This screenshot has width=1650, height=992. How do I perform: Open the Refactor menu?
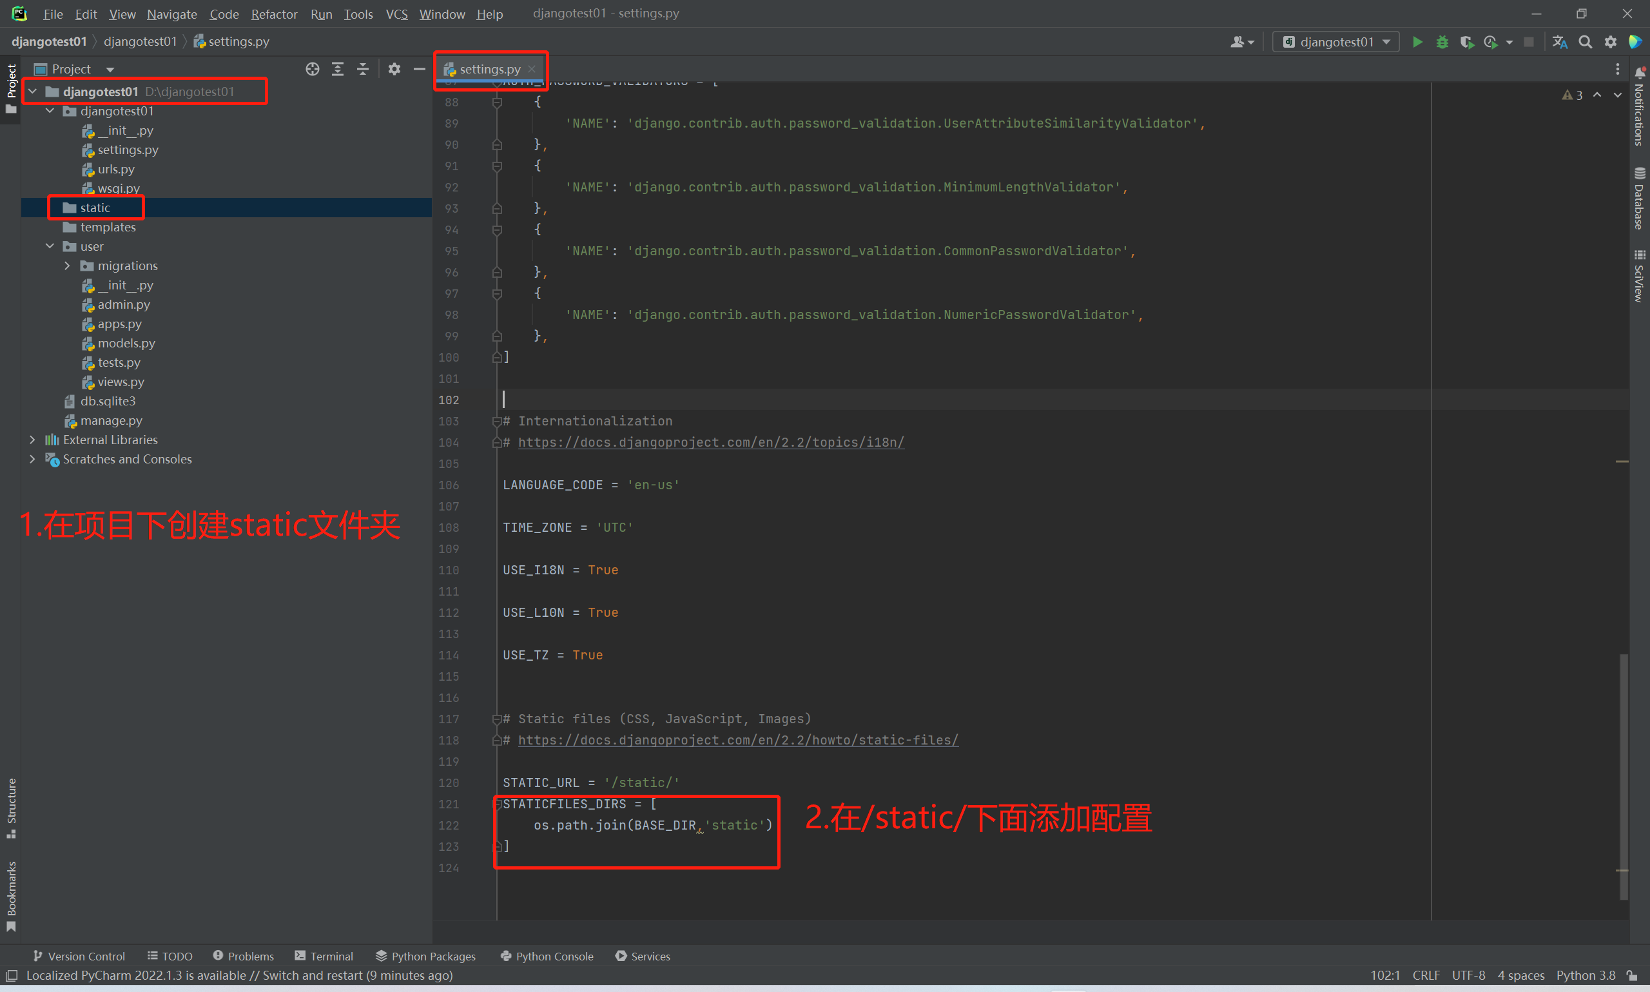274,14
